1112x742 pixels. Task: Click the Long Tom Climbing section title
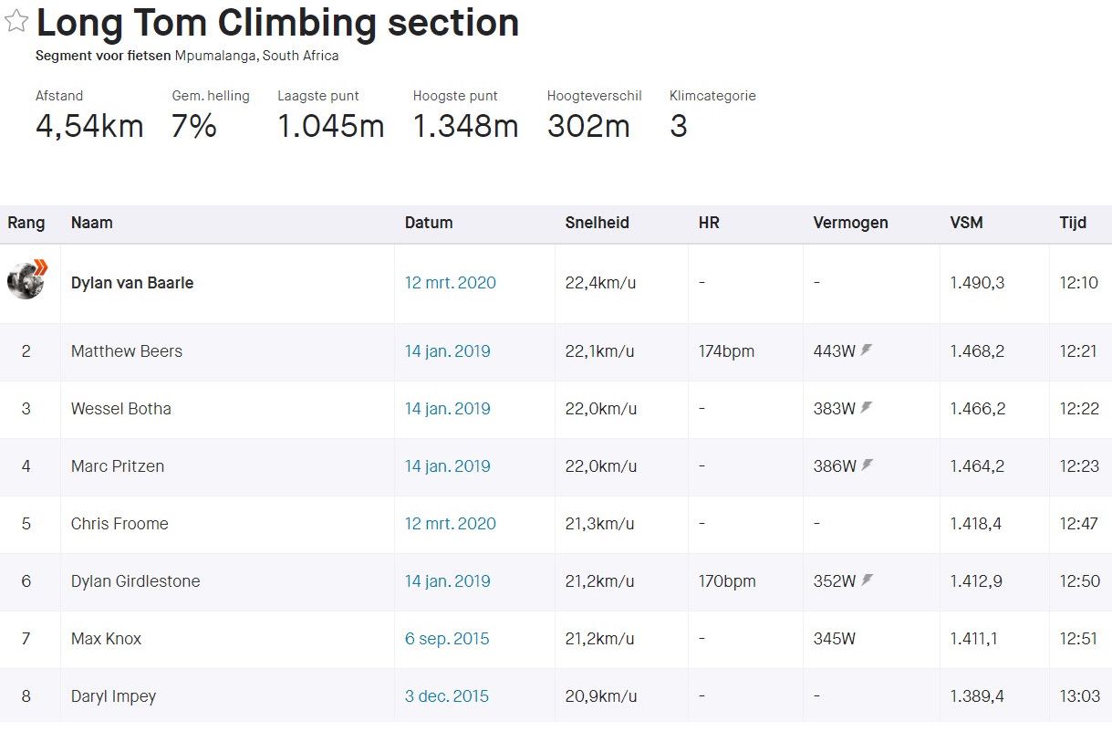pos(276,23)
